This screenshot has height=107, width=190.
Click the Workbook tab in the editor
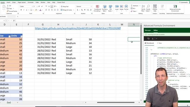149,43
